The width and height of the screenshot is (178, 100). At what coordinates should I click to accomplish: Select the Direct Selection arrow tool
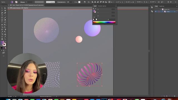5,8
